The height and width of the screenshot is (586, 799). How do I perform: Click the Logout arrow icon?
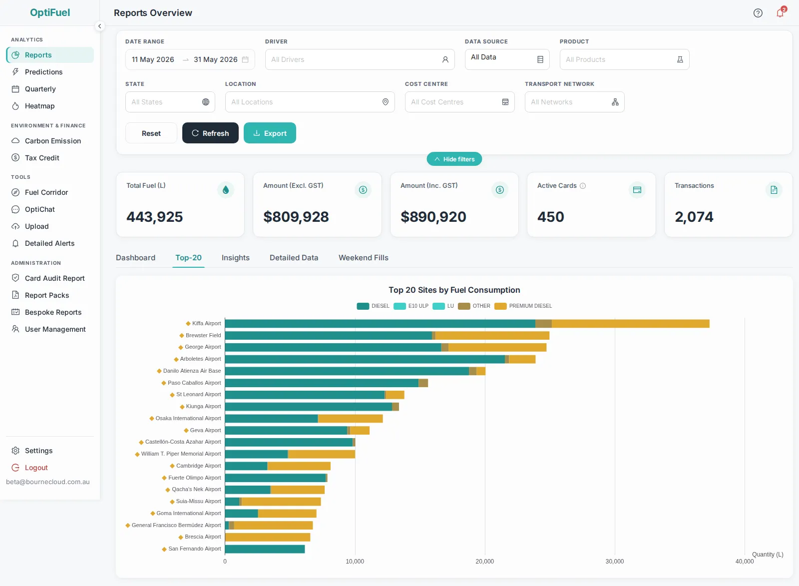pyautogui.click(x=15, y=468)
